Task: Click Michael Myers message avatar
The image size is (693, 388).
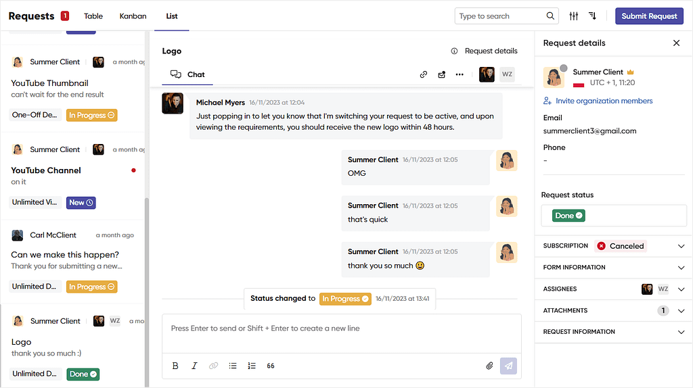Action: click(x=173, y=103)
